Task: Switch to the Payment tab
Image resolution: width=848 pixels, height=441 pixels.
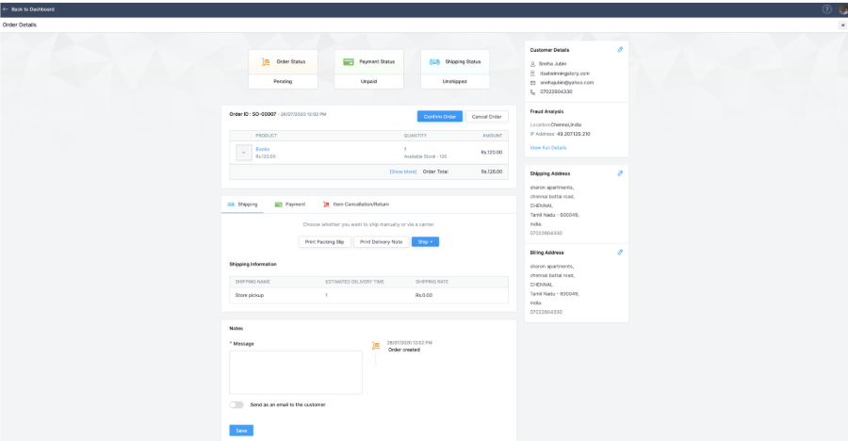Action: (x=290, y=204)
